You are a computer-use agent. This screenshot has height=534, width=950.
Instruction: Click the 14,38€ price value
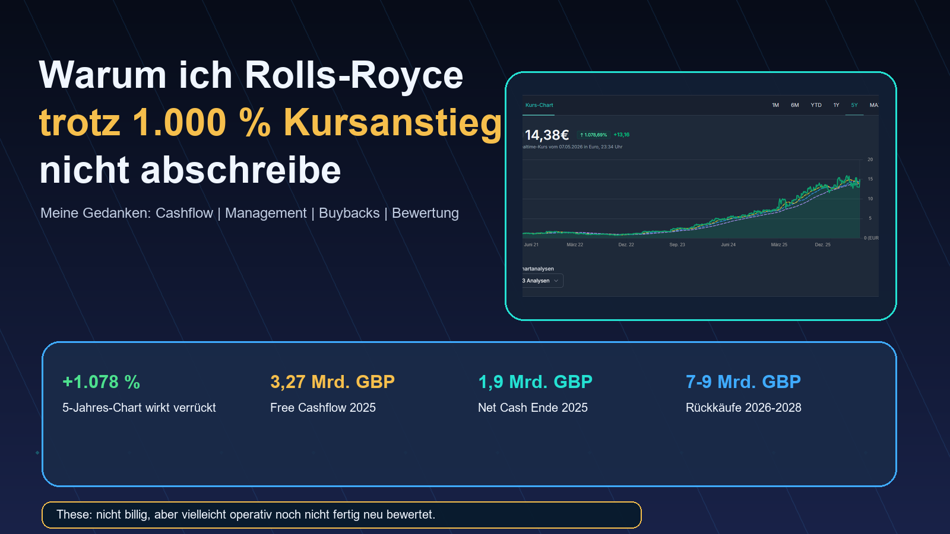pos(546,135)
